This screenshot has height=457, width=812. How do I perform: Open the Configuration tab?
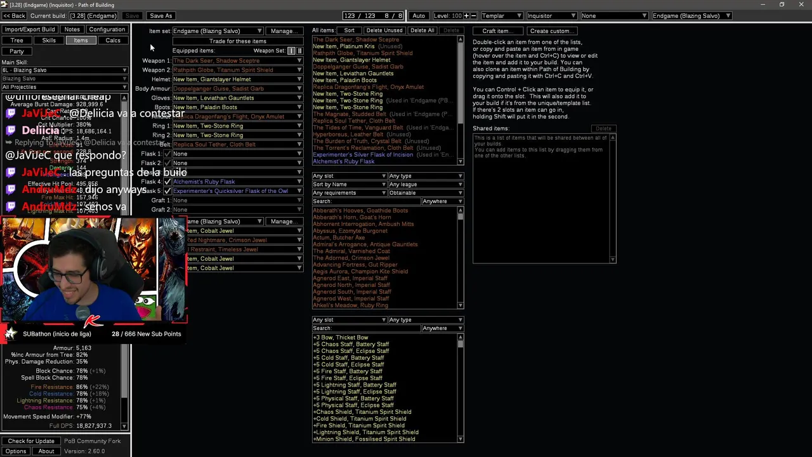tap(107, 30)
